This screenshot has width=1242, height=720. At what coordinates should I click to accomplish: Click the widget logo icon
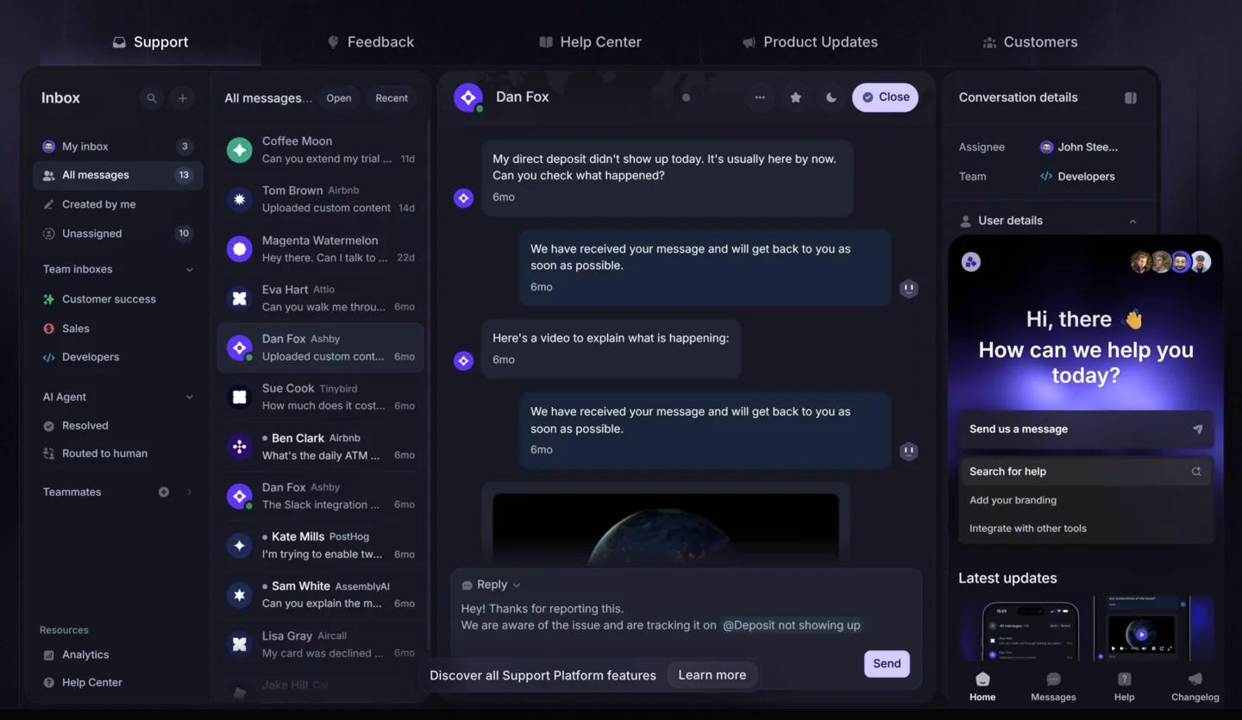971,262
